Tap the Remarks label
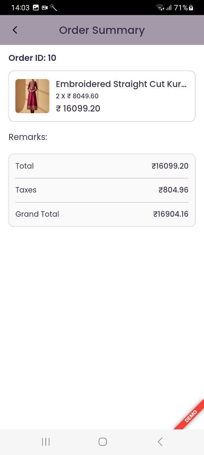Viewport: 204px width, 455px height. [28, 137]
